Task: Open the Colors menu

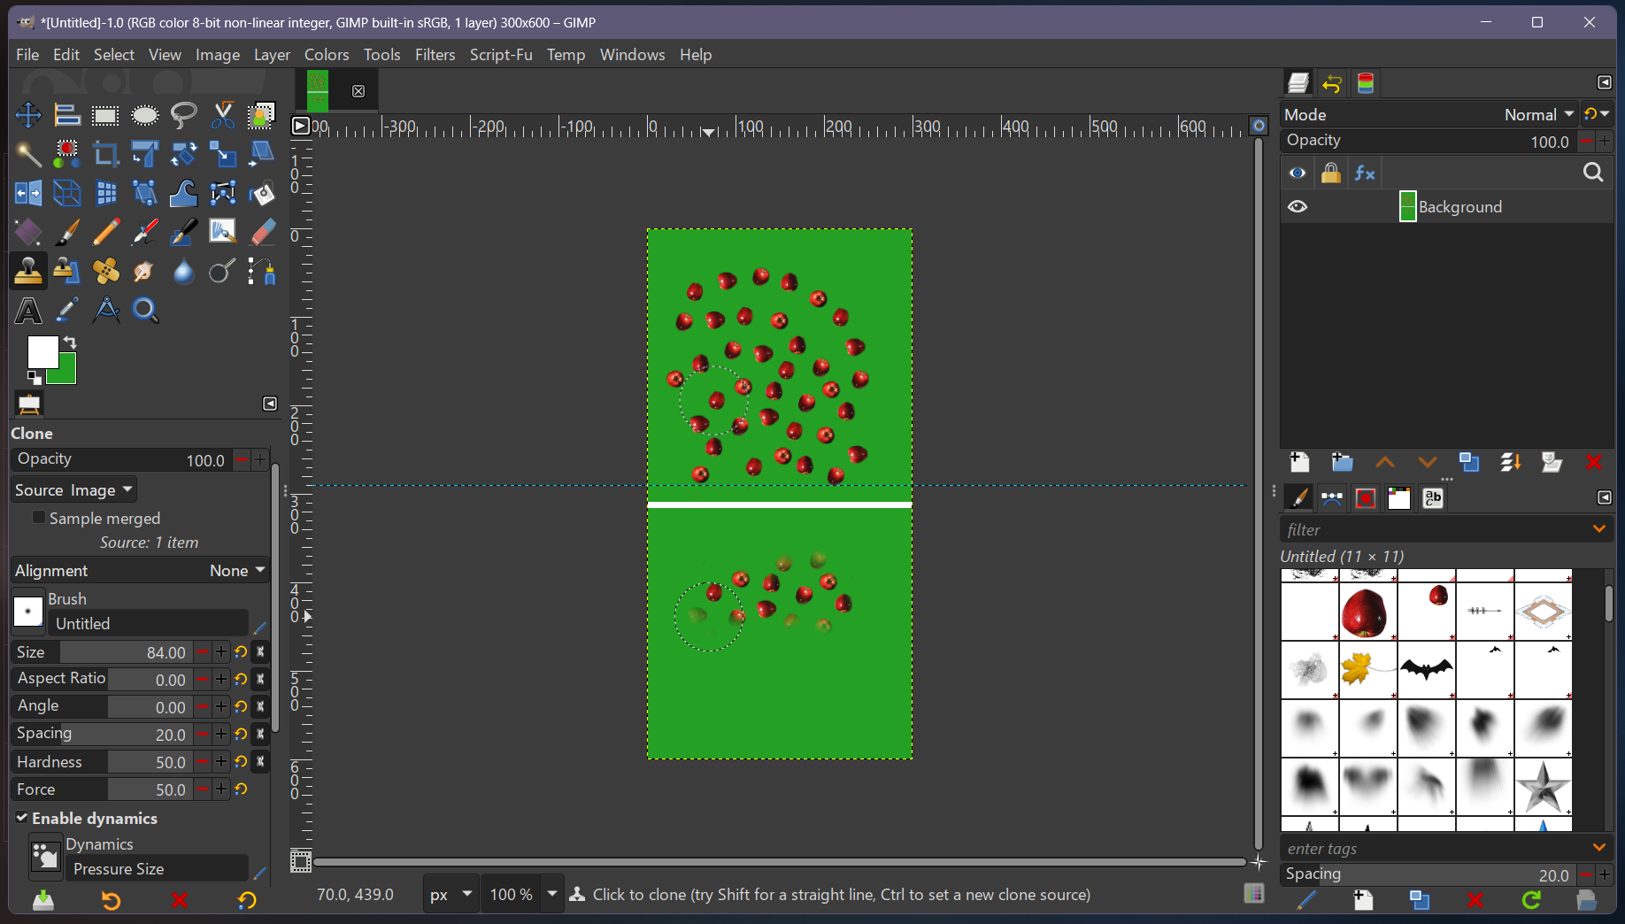Action: (327, 54)
